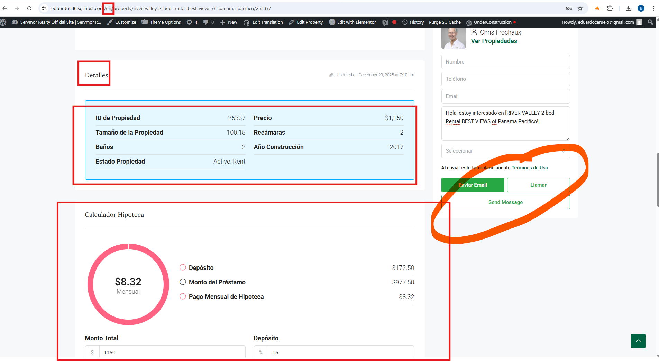Click the Yoast SEO icon in admin bar
659x361 pixels.
(x=385, y=22)
